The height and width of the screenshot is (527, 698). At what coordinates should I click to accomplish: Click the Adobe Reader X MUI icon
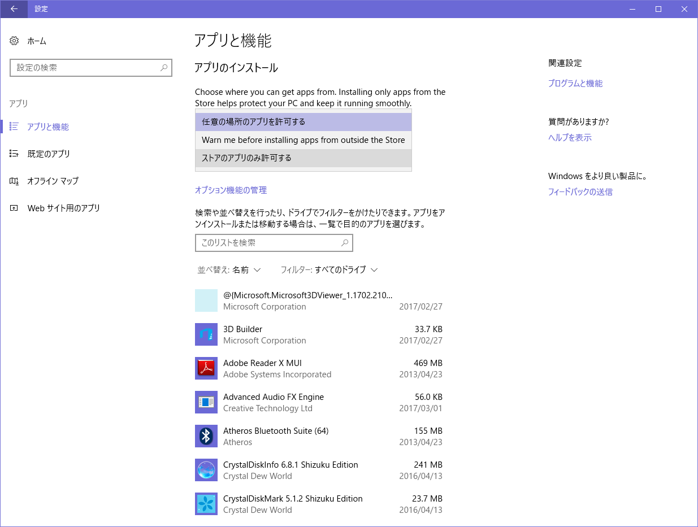[x=206, y=368]
